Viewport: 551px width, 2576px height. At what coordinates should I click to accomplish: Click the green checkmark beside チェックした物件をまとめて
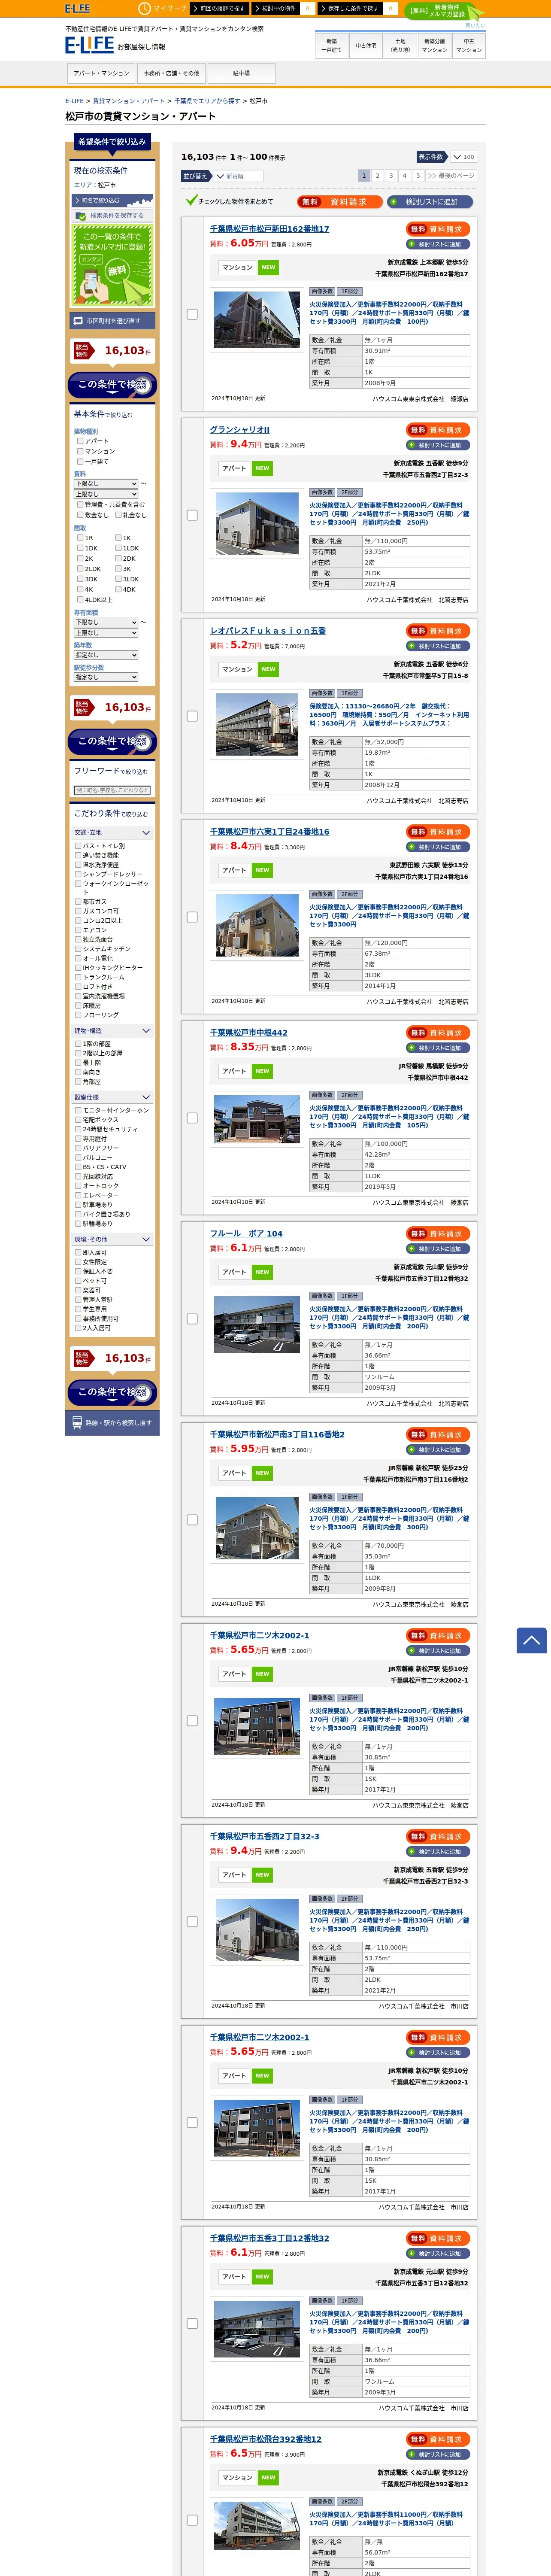[191, 200]
